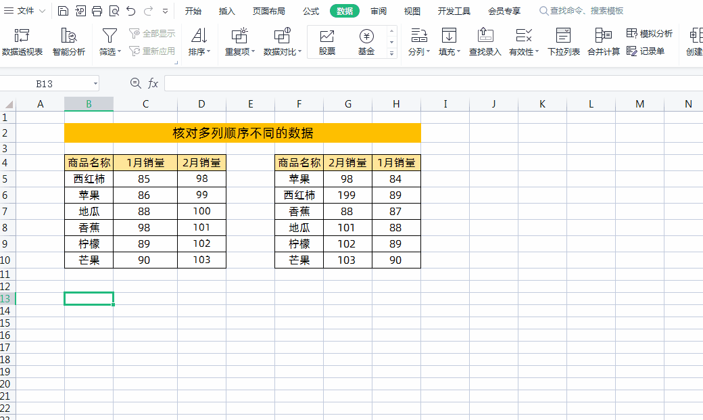Viewport: 703px width, 420px height.
Task: Click 模拟分析 what-if analysis
Action: coord(649,33)
